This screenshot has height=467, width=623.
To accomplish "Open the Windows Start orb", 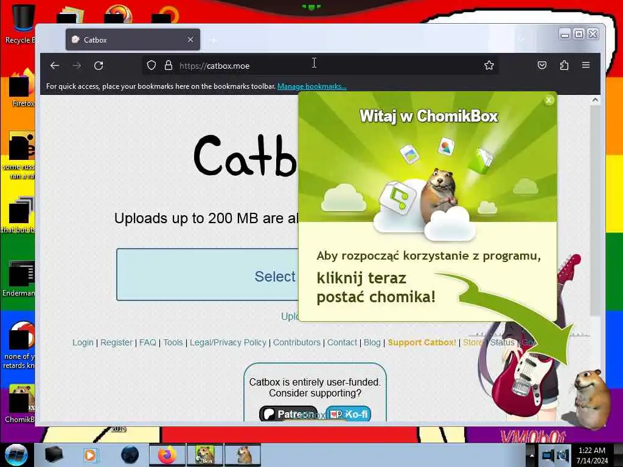I will click(x=16, y=455).
